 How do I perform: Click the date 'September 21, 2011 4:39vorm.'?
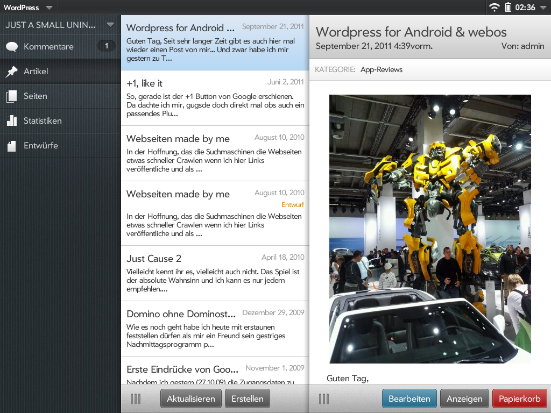374,46
